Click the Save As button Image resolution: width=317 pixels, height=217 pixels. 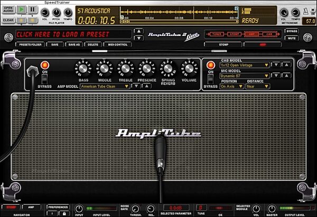(x=74, y=44)
